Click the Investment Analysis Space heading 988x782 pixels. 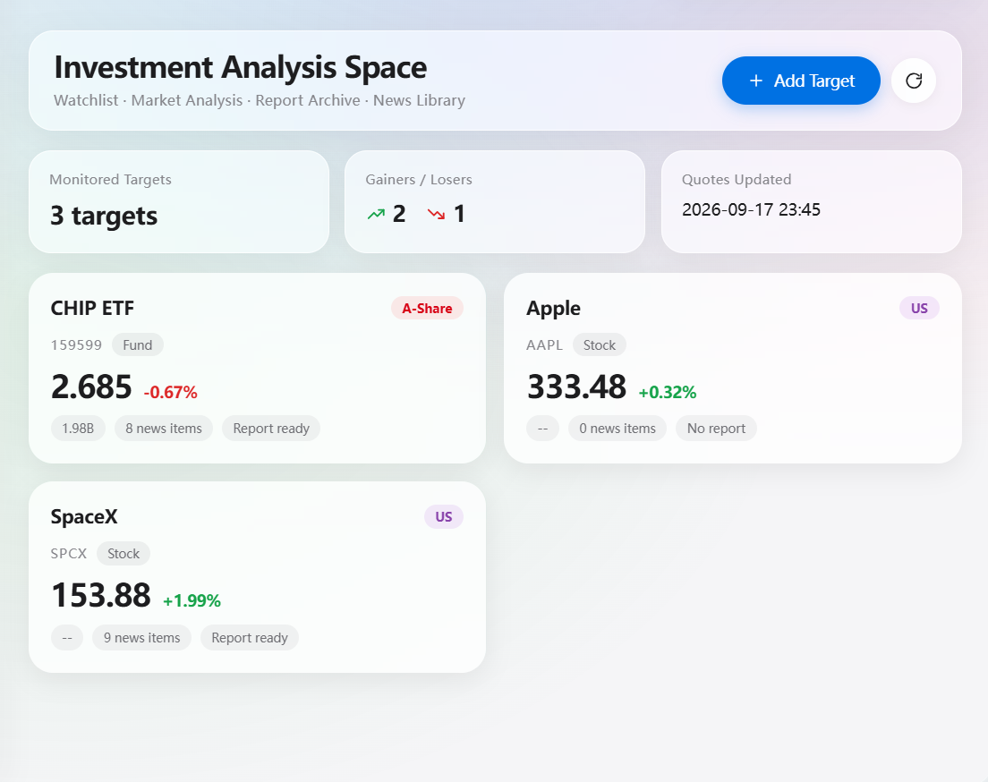241,67
